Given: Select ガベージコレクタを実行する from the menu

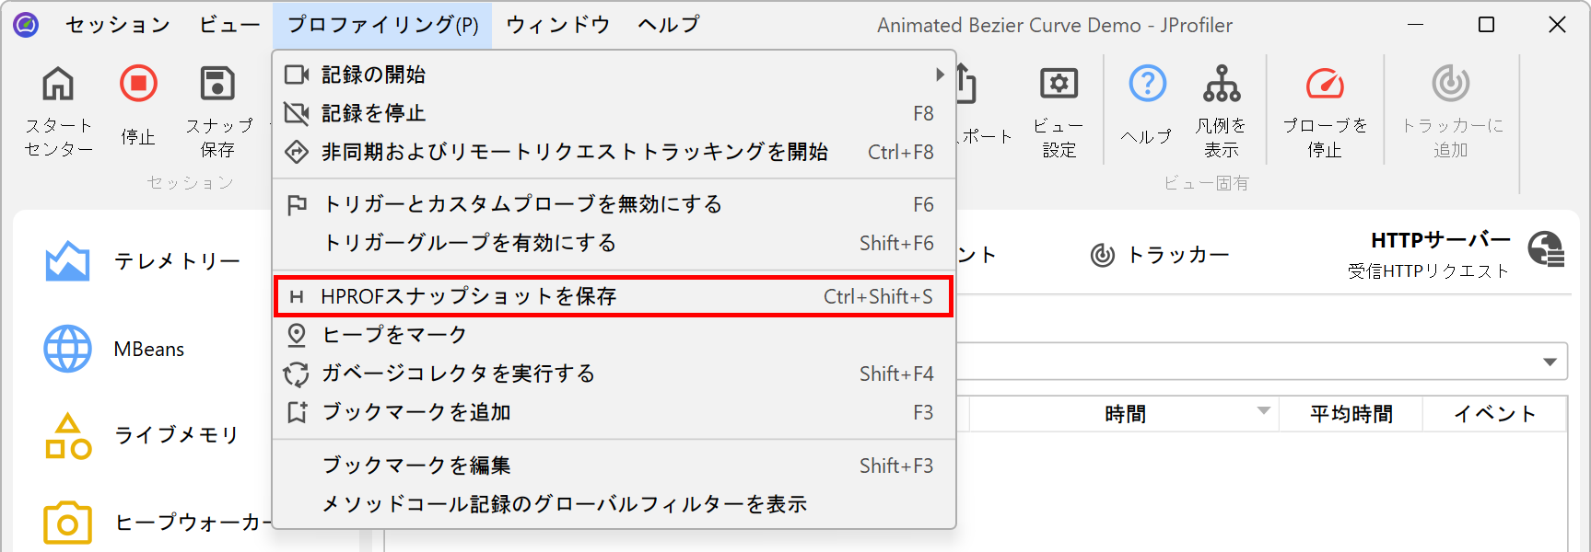Looking at the screenshot, I should click(458, 374).
